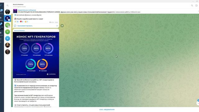Search inside the channel via header magnifier
Screen dimensions: 199x112
192,6
